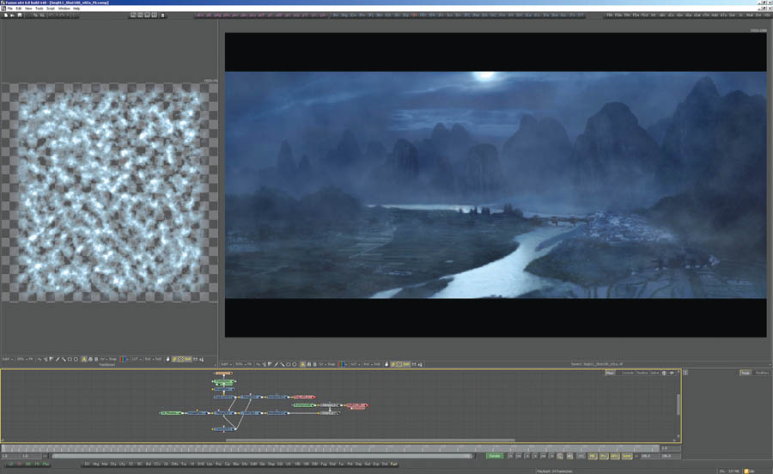Viewport: 773px width, 474px height.
Task: Open the SubV dropdown in left viewer
Action: pos(7,358)
